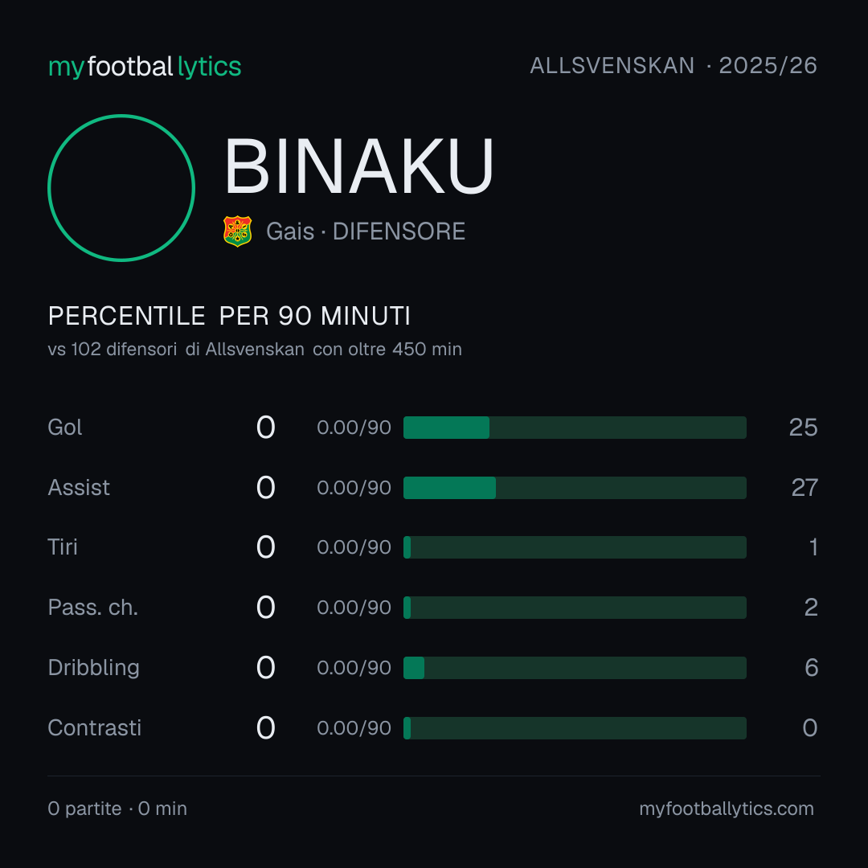Select the Contrasti percentile bar
The image size is (868, 868).
(x=575, y=728)
